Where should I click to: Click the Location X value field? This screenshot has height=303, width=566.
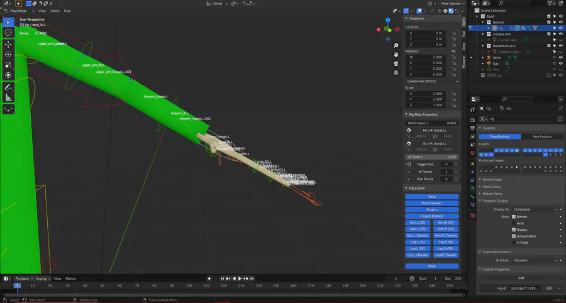[425, 33]
